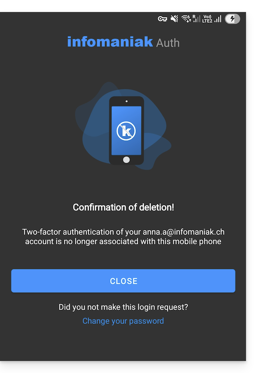Click the illustrated phone's home button
Screen dimensions: 258x373
126,160
